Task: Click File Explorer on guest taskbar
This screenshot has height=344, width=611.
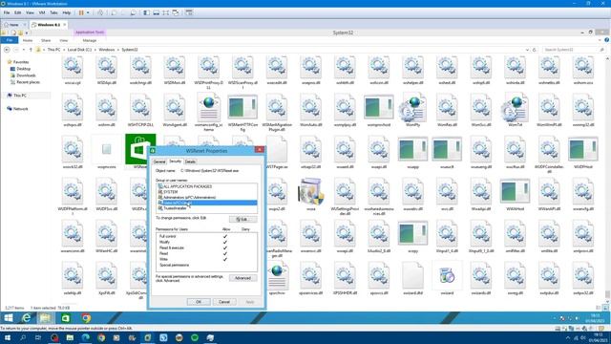Action: (x=45, y=318)
